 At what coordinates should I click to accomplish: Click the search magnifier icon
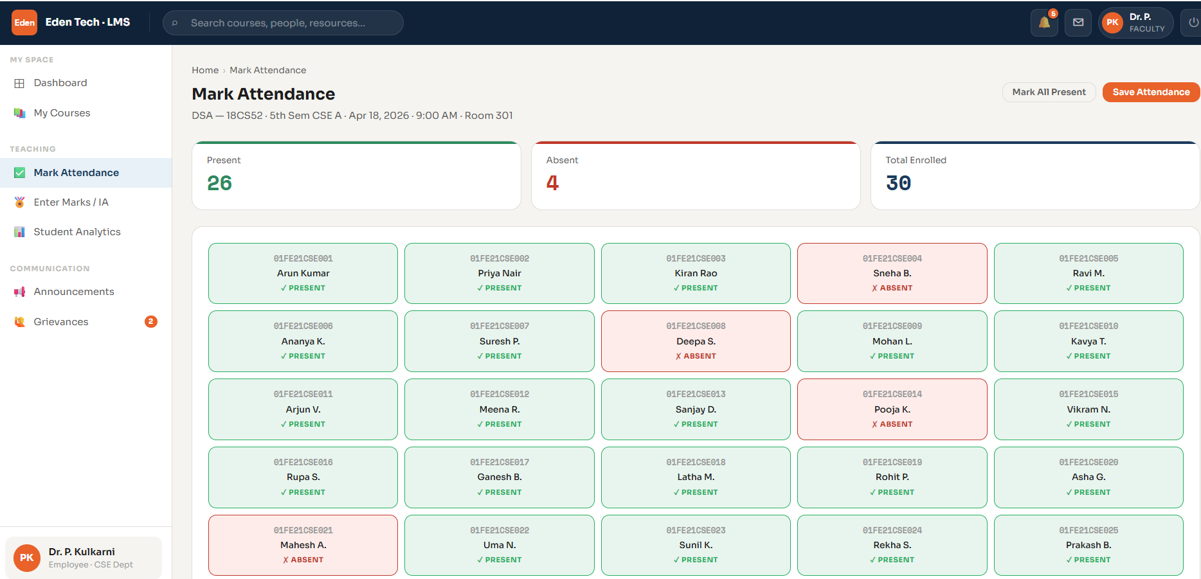pyautogui.click(x=174, y=23)
